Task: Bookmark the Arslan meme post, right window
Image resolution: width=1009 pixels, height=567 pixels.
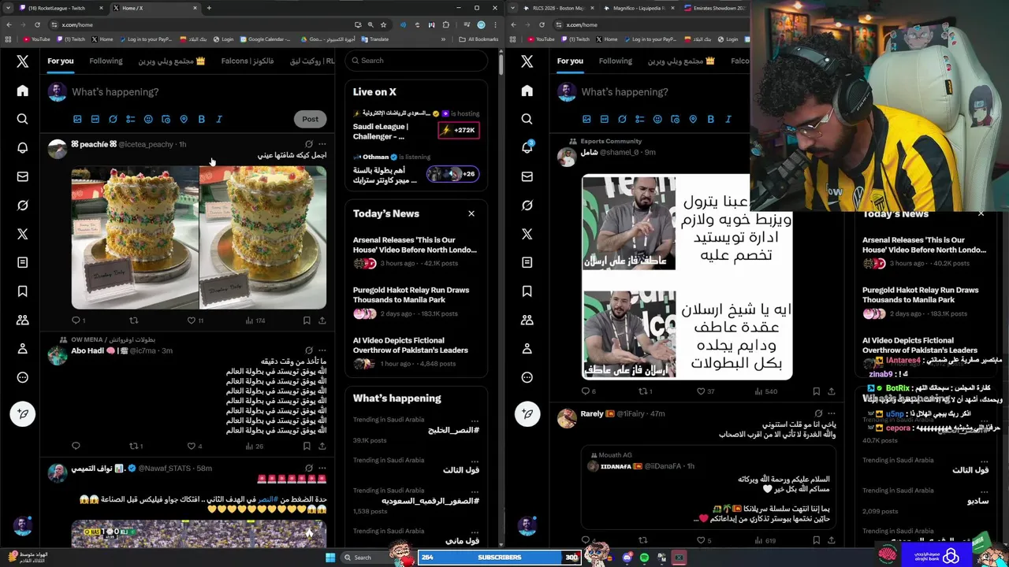Action: [816, 391]
